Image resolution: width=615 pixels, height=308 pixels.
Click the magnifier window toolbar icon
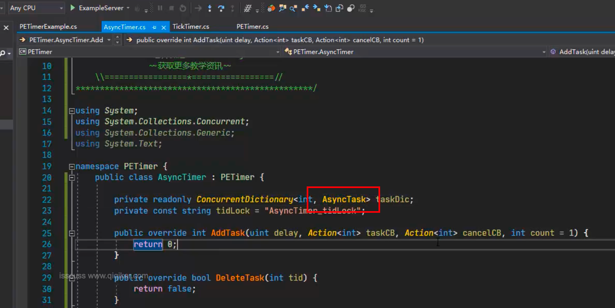pyautogui.click(x=282, y=8)
